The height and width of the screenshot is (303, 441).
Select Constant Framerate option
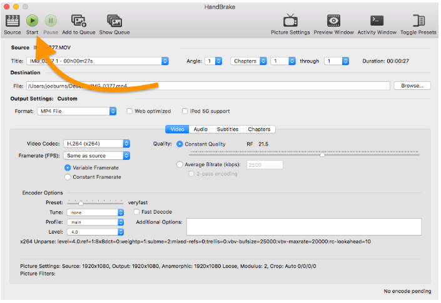[68, 177]
